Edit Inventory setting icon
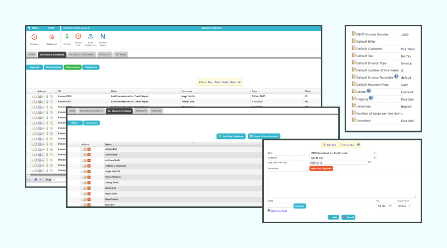The image size is (447, 248). (354, 120)
